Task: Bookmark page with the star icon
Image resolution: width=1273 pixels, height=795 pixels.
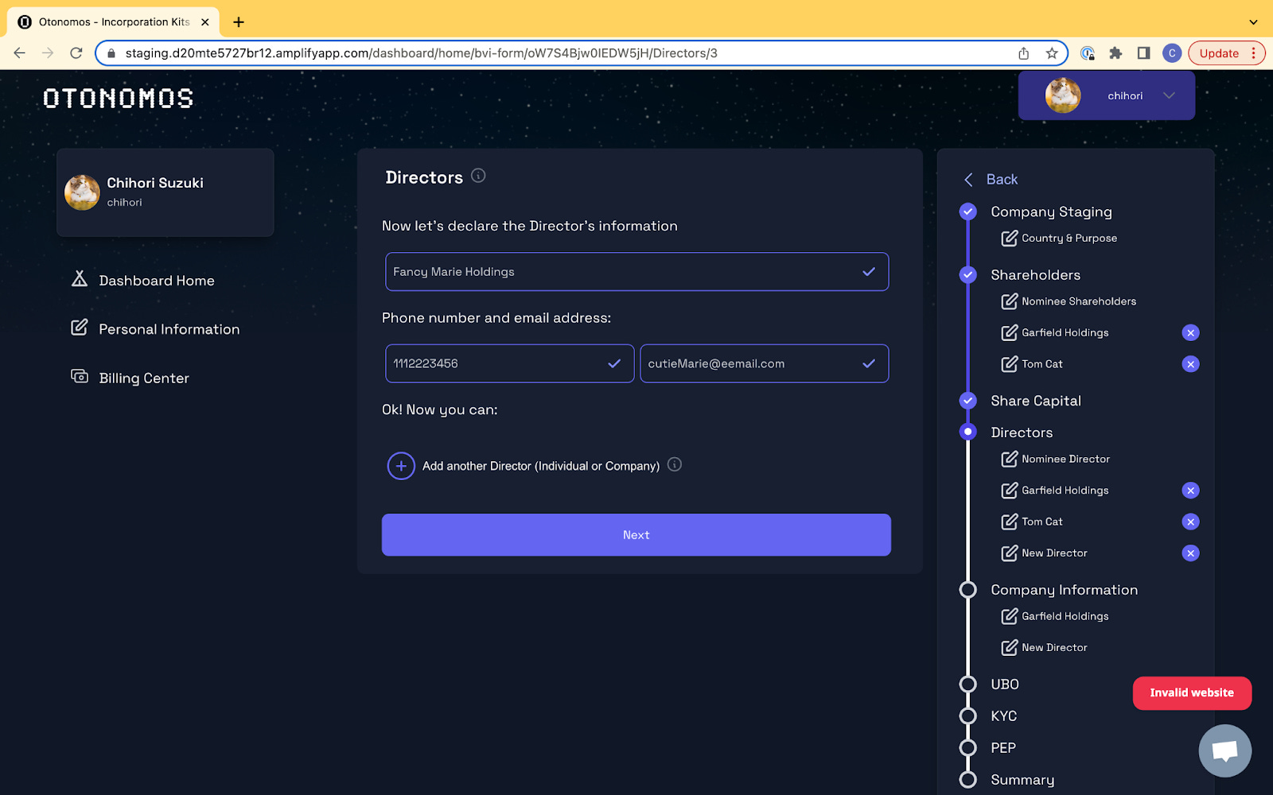Action: (1052, 53)
